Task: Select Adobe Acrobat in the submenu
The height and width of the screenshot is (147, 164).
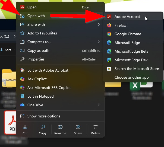Action: pyautogui.click(x=127, y=17)
